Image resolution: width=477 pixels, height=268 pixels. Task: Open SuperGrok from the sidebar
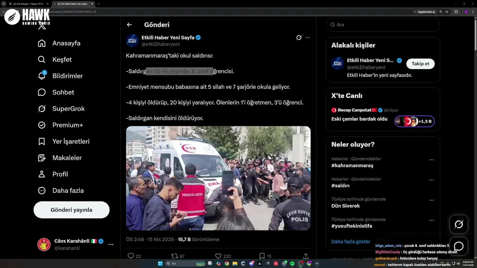pos(61,109)
